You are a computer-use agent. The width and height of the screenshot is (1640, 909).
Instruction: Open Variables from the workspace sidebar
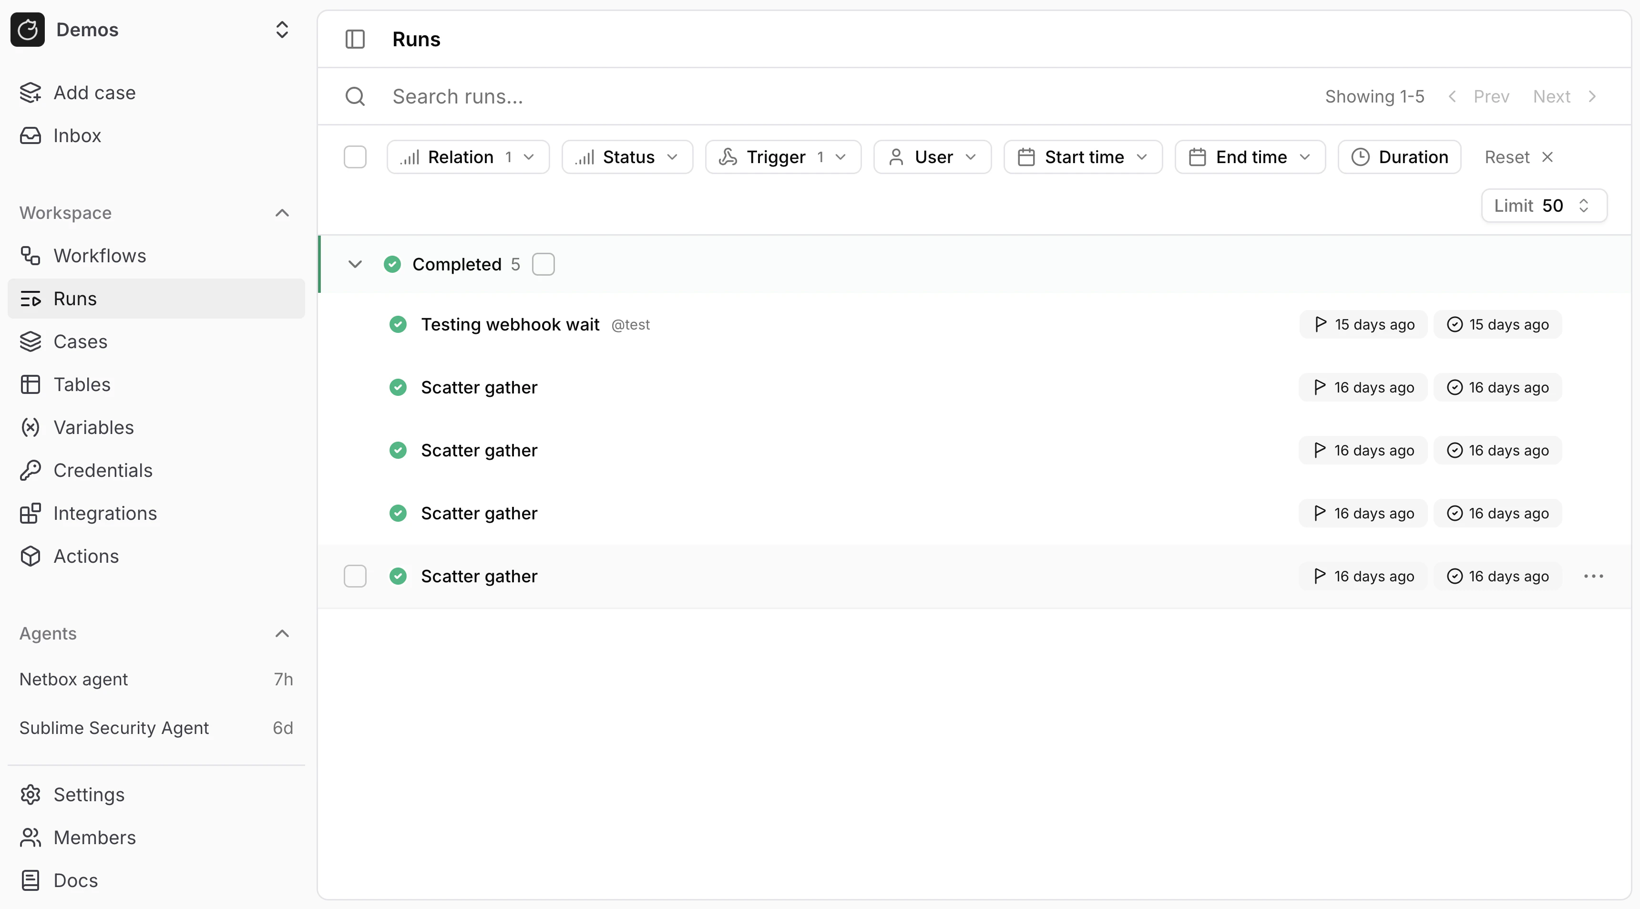click(x=93, y=427)
